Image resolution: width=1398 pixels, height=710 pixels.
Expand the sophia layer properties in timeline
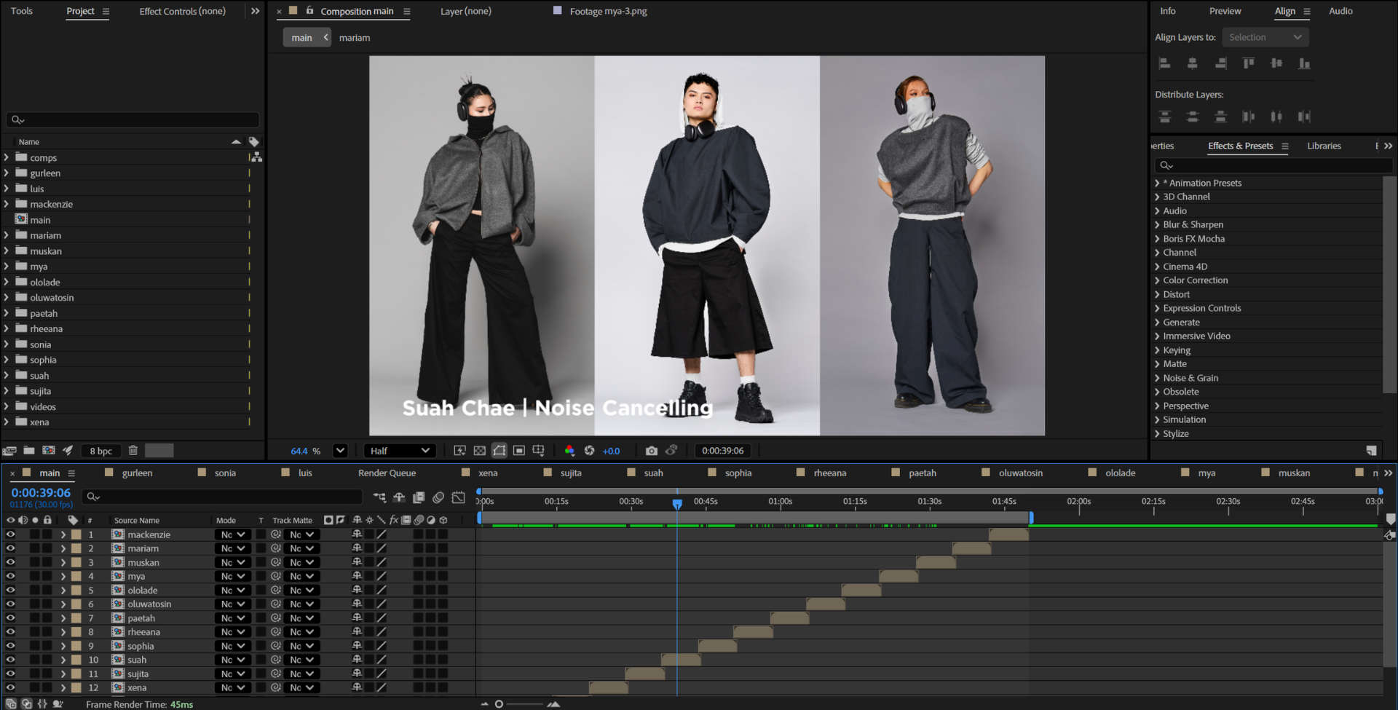[63, 646]
